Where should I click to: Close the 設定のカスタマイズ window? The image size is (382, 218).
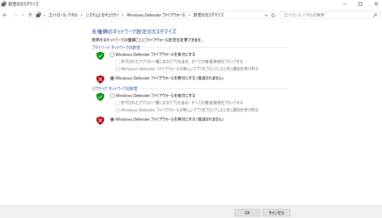pyautogui.click(x=376, y=4)
